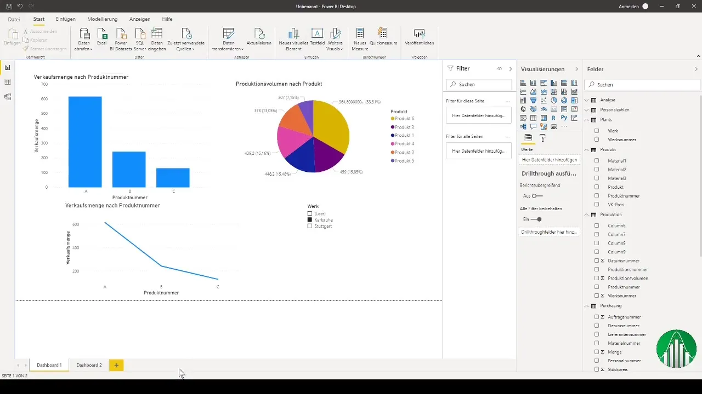Image resolution: width=702 pixels, height=394 pixels.
Task: Check the VK-Preis field checkbox
Action: (597, 205)
